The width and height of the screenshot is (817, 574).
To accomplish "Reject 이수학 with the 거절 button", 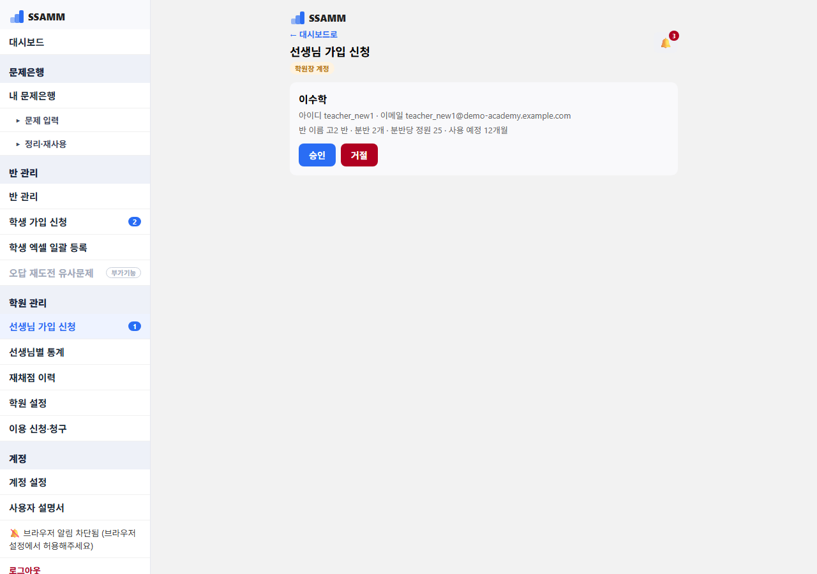I will pyautogui.click(x=359, y=155).
